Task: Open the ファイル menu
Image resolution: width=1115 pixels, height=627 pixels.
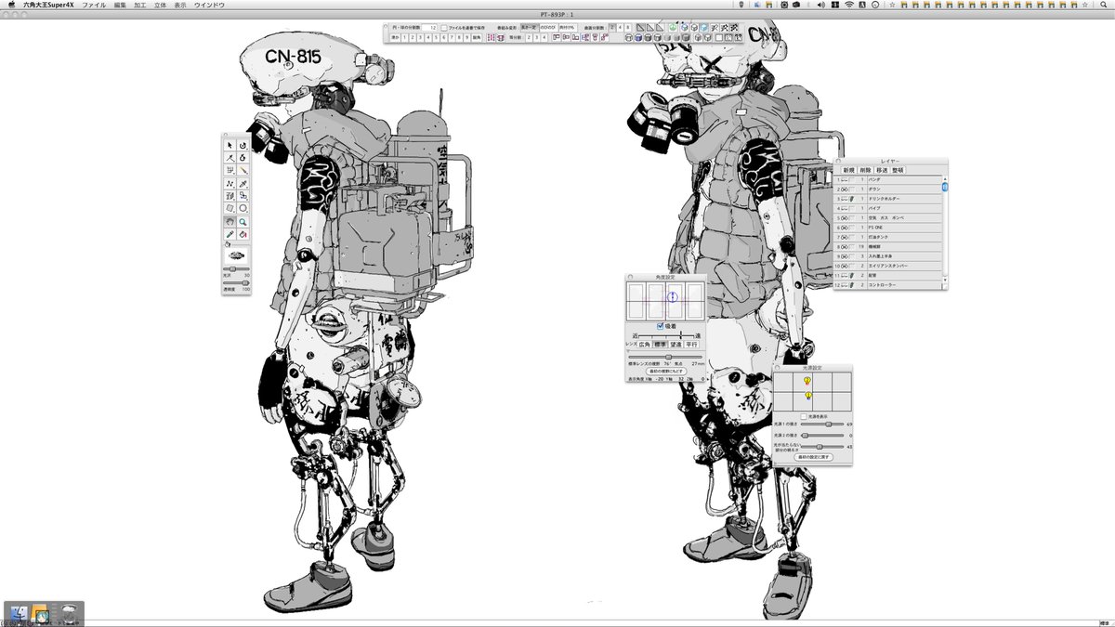Action: [x=94, y=5]
